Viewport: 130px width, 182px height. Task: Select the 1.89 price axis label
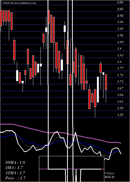click(x=120, y=42)
